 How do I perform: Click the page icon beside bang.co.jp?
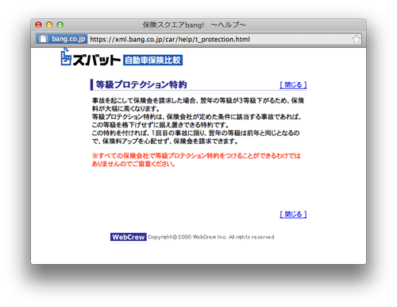tap(43, 39)
